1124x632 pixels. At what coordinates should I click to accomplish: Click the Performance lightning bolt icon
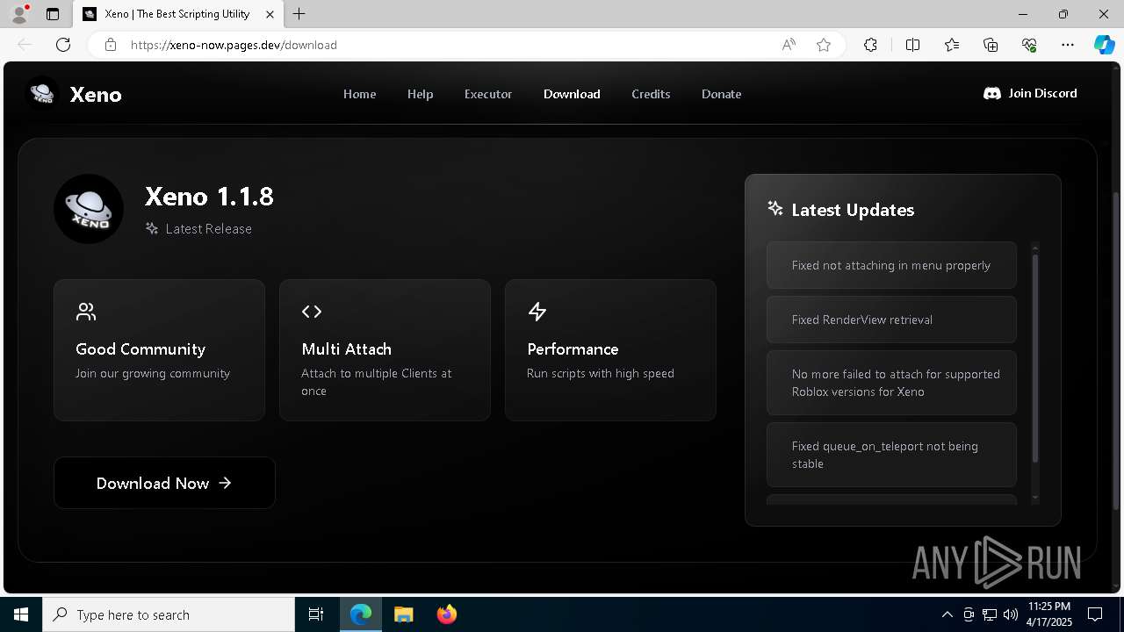point(537,312)
